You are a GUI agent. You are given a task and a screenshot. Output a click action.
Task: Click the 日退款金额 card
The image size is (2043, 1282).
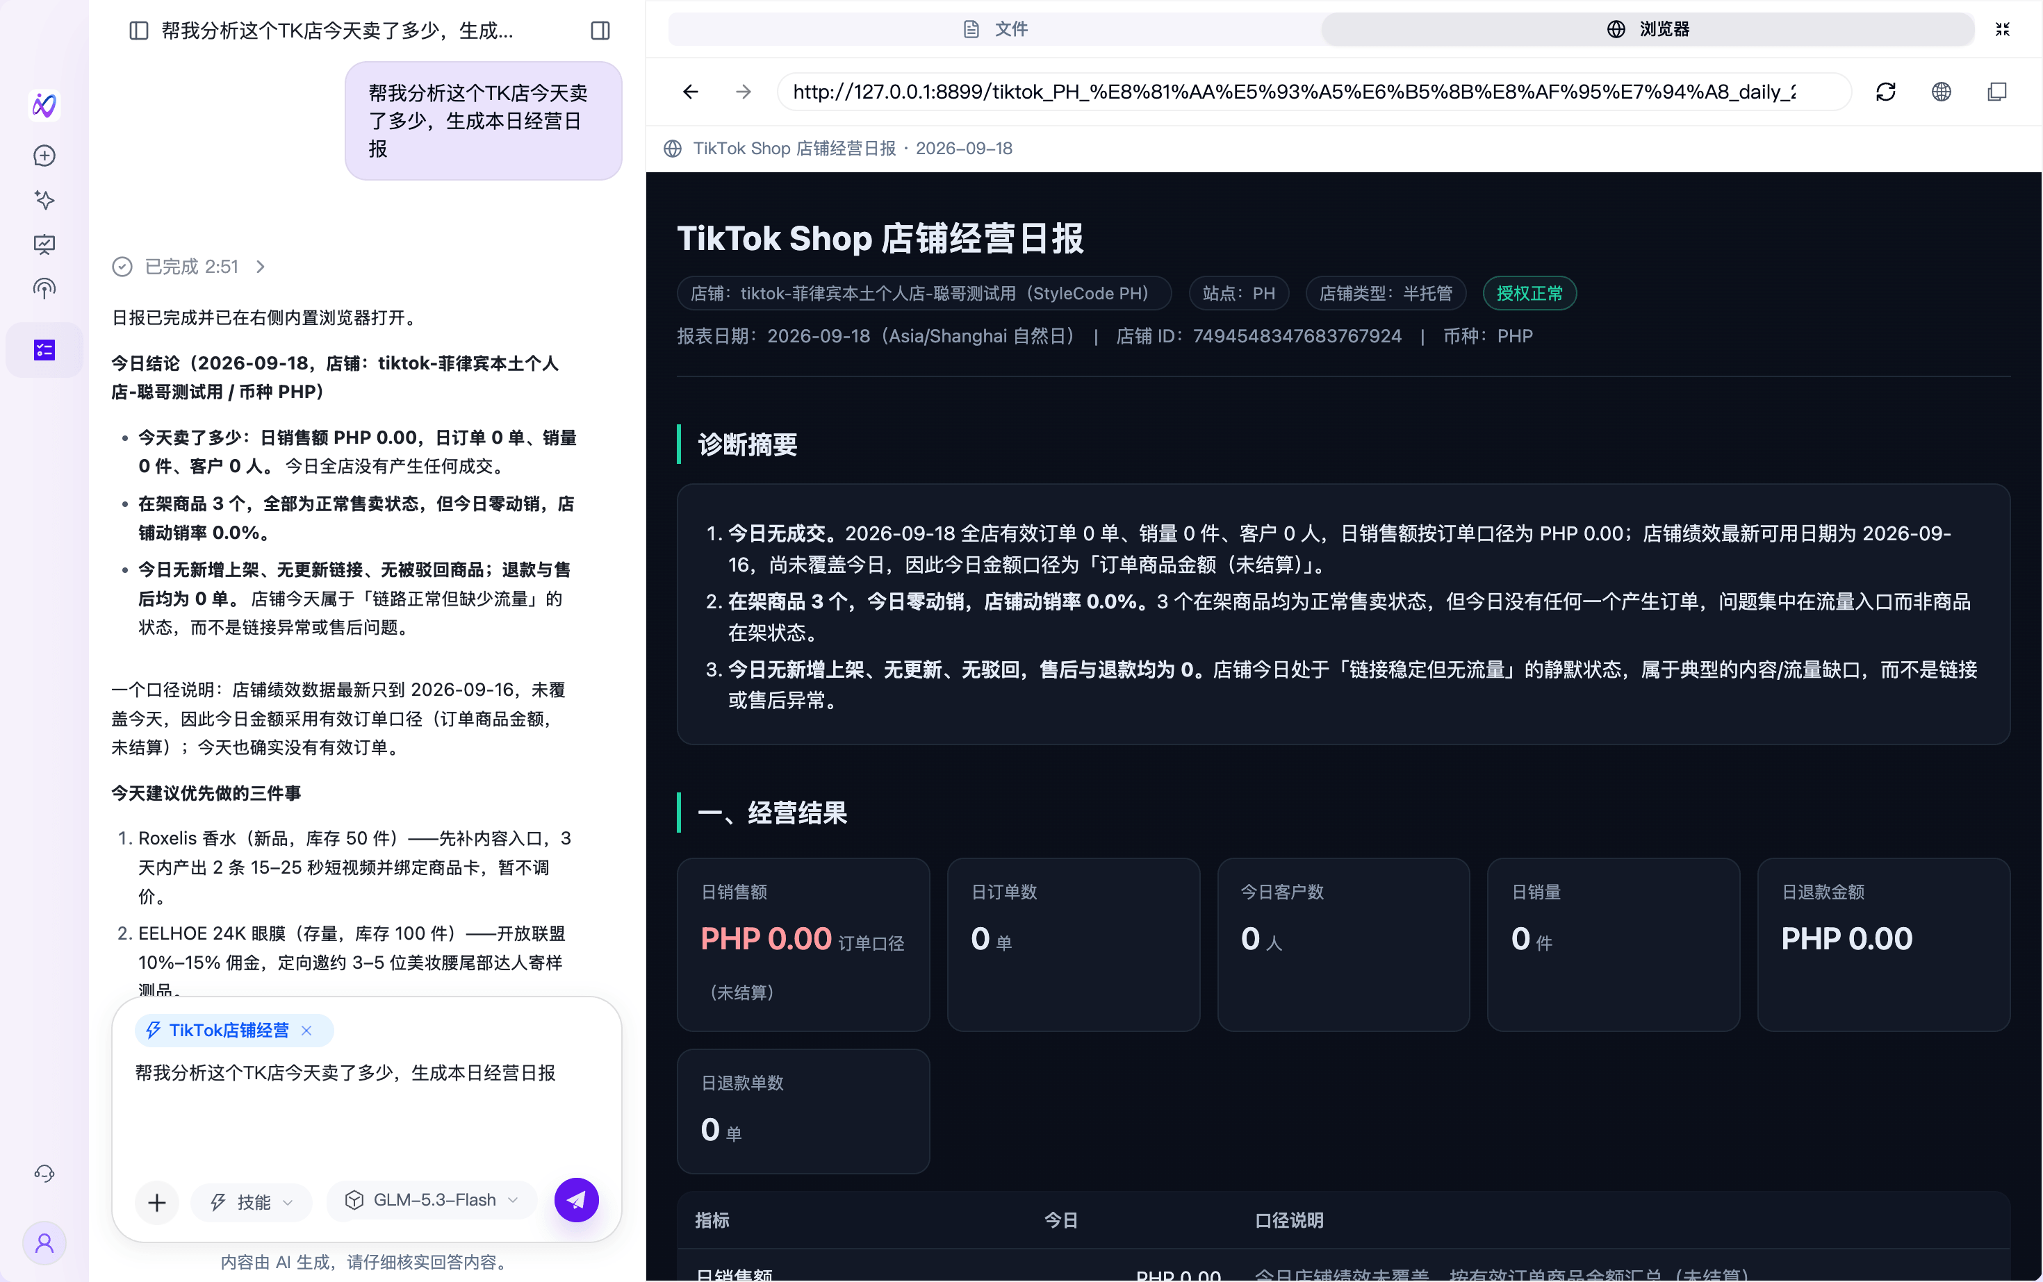(x=1883, y=944)
